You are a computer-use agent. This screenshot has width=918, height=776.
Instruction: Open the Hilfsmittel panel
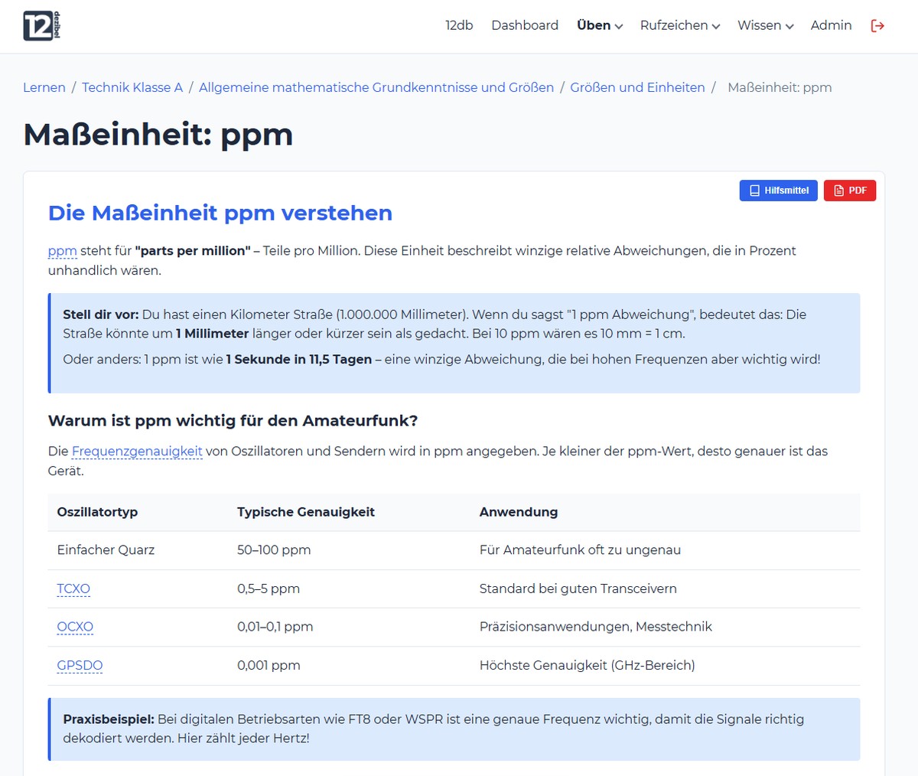coord(778,191)
